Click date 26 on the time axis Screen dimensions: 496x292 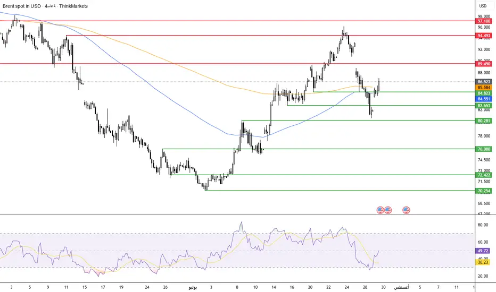[x=165, y=287]
